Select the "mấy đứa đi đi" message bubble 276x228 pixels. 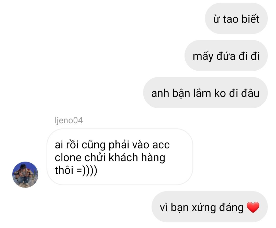pyautogui.click(x=226, y=56)
